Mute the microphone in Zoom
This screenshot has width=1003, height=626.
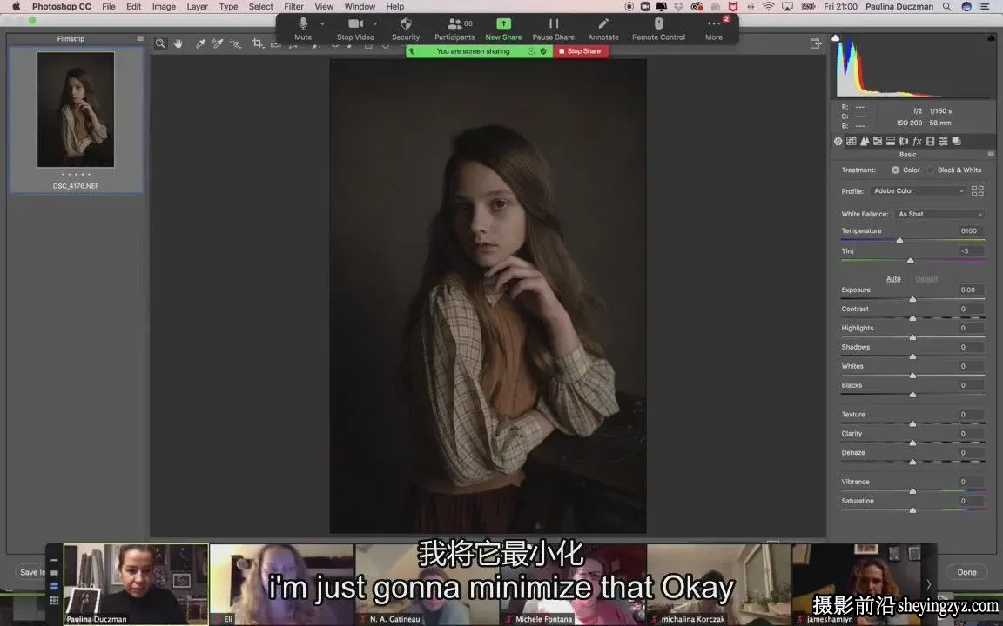303,29
